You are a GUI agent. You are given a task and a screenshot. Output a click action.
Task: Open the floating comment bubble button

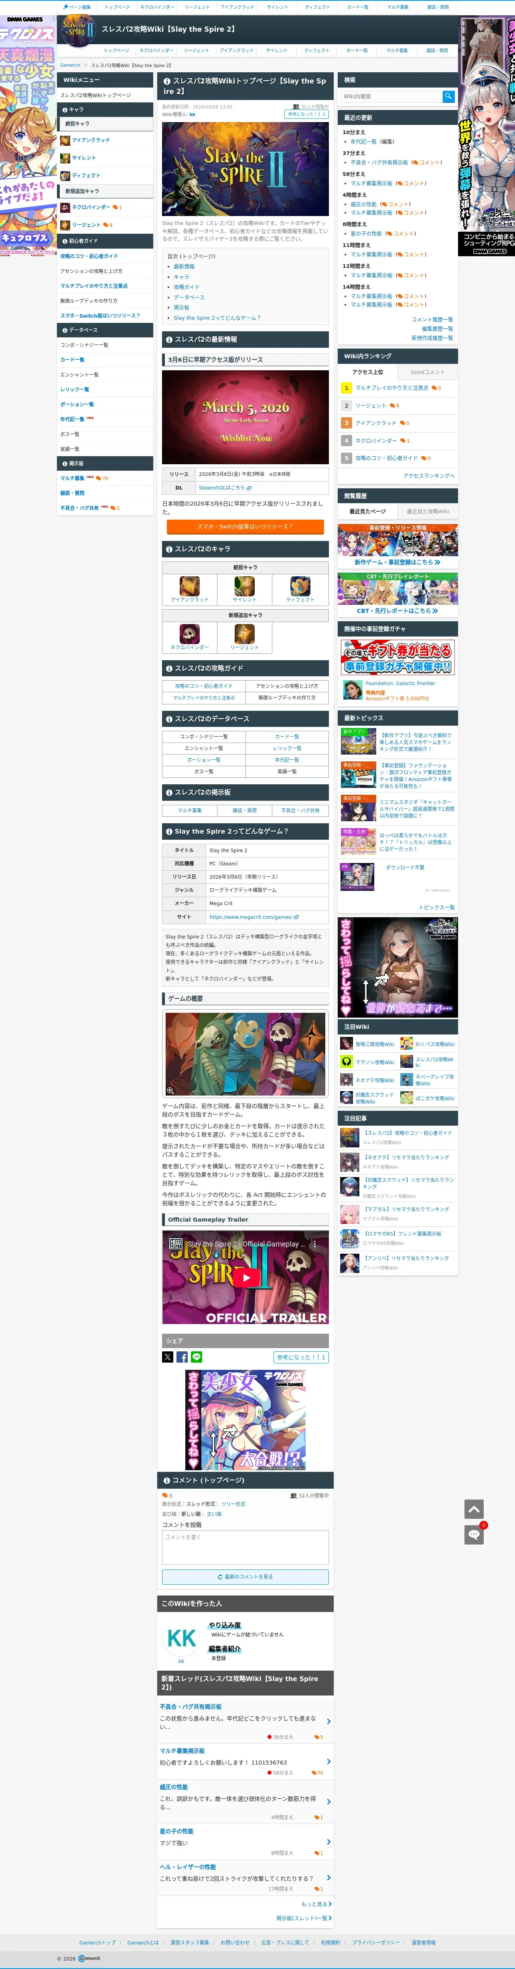click(474, 1534)
